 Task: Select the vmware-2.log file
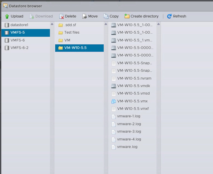click(x=132, y=124)
